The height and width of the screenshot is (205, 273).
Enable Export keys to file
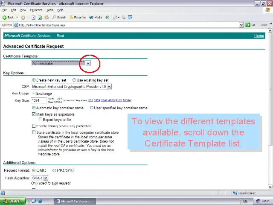[41, 120]
